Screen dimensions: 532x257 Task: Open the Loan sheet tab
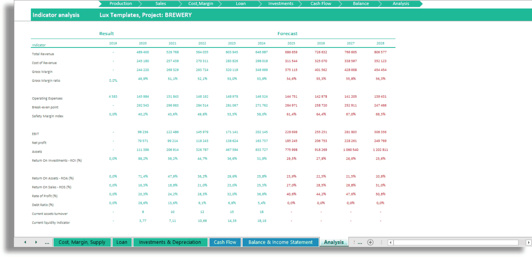click(122, 242)
